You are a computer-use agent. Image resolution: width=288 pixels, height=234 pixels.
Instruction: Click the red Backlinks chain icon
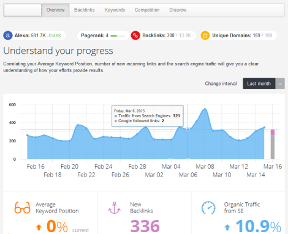point(135,35)
